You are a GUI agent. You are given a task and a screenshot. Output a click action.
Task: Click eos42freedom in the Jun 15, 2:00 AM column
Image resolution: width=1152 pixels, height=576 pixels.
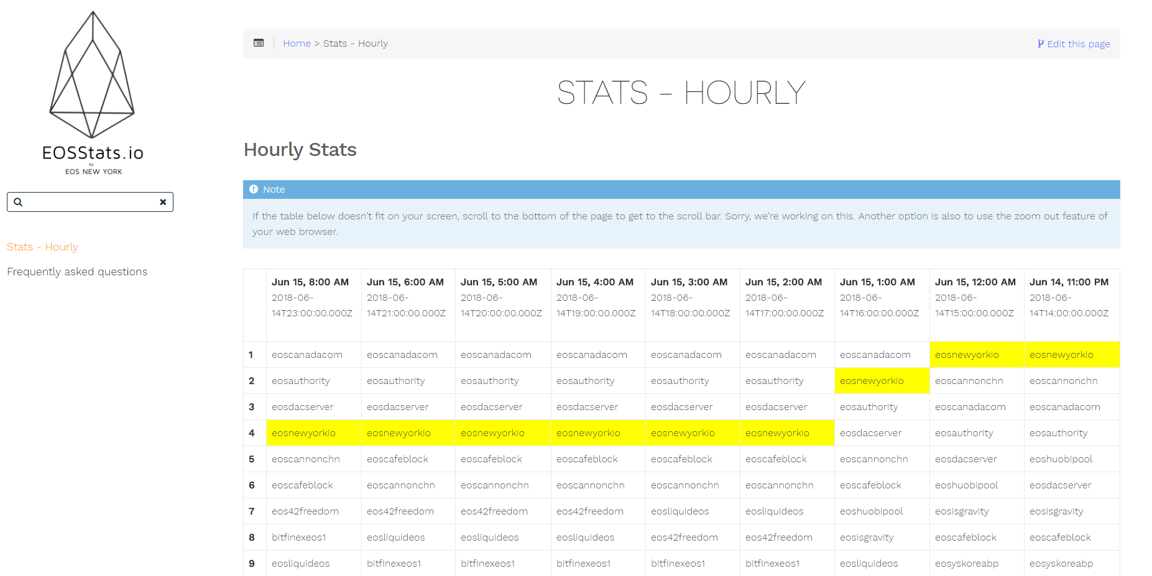pos(779,537)
